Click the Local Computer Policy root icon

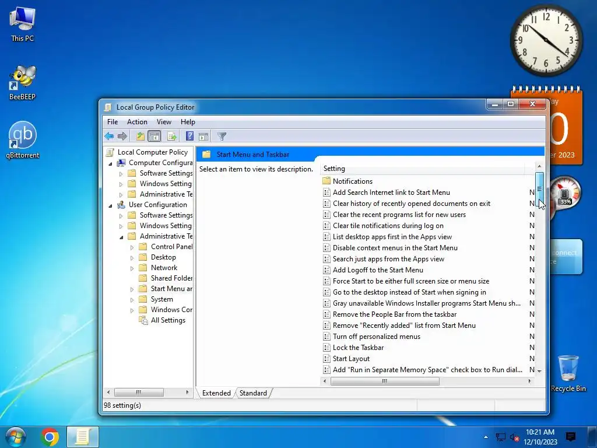[x=110, y=152]
